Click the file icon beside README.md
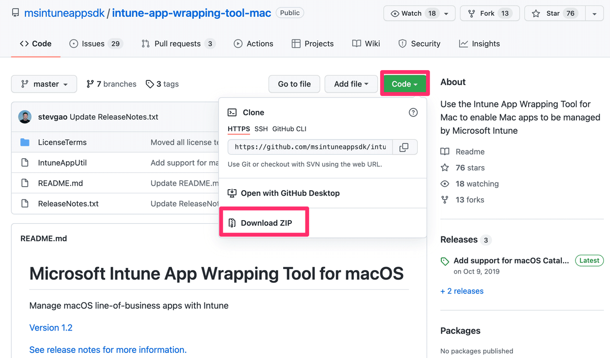The height and width of the screenshot is (358, 610). 24,183
